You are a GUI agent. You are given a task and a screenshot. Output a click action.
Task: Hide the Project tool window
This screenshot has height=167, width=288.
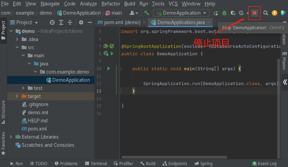tap(90, 22)
